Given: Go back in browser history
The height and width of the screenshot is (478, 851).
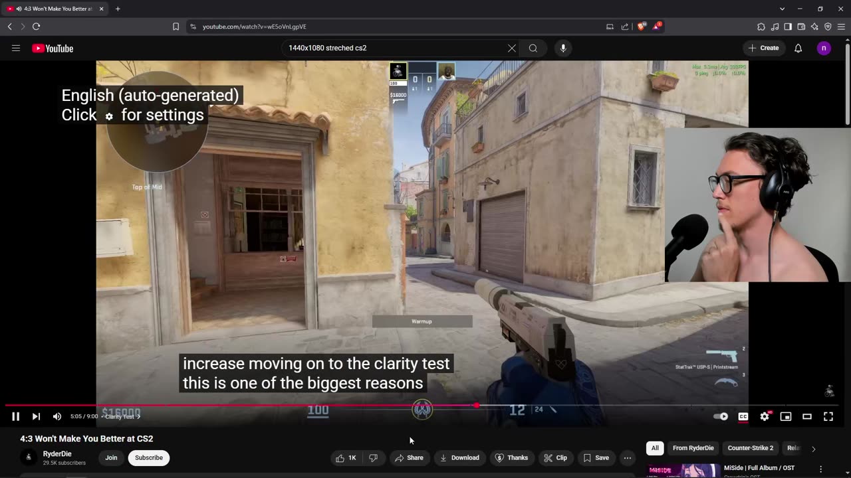Looking at the screenshot, I should 9,27.
